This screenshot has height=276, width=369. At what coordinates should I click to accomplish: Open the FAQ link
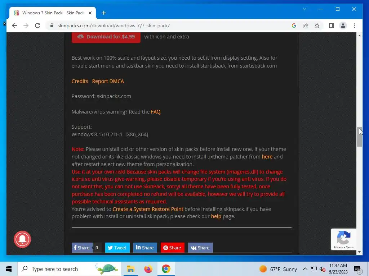click(156, 112)
